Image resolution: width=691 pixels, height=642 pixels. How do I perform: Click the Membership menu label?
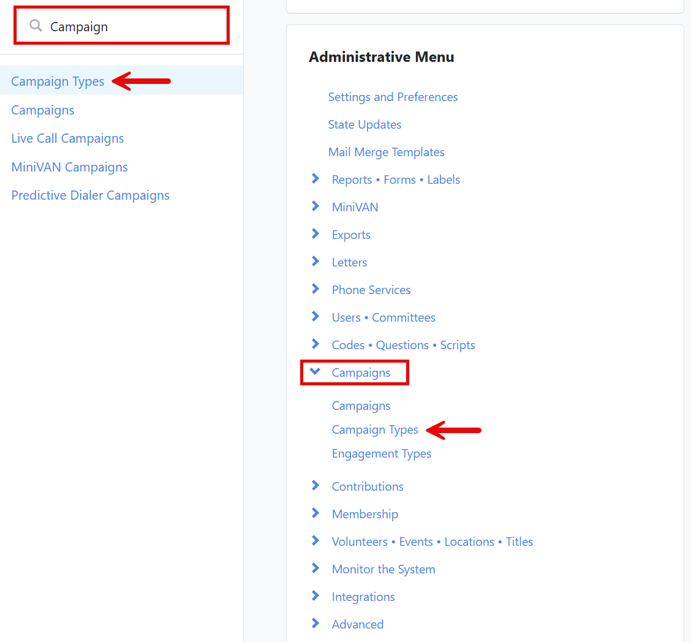(x=365, y=514)
